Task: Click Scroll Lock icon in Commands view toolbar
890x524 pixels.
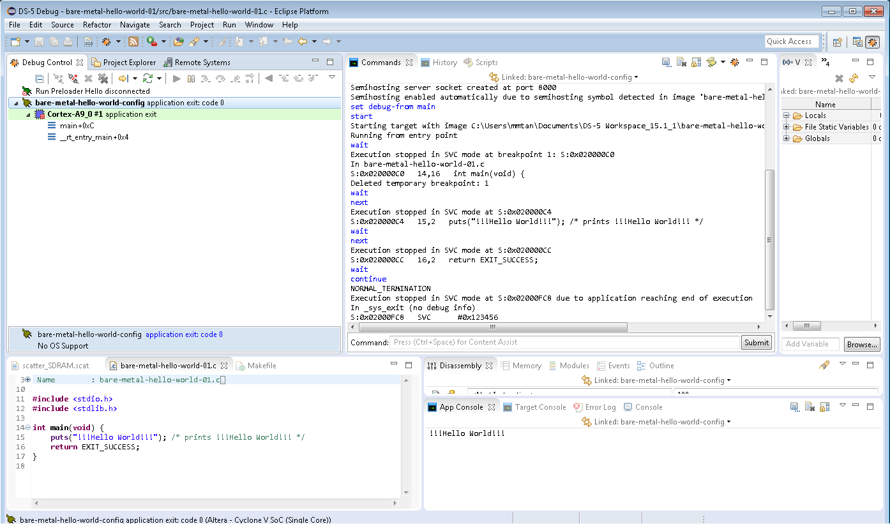Action: pyautogui.click(x=696, y=63)
